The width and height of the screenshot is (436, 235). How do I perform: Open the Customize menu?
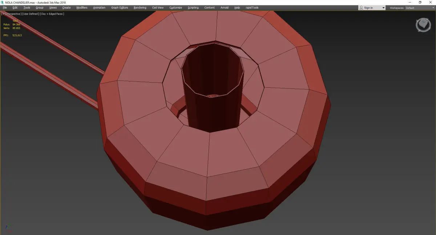click(x=176, y=8)
